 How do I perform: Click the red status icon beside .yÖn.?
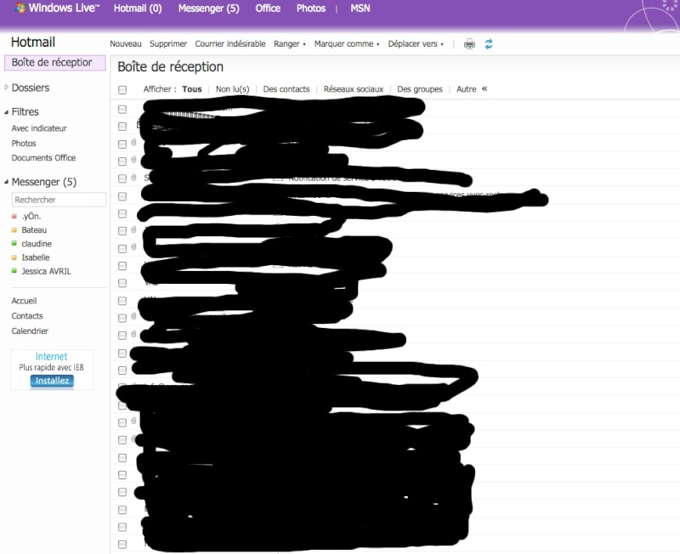pos(14,217)
